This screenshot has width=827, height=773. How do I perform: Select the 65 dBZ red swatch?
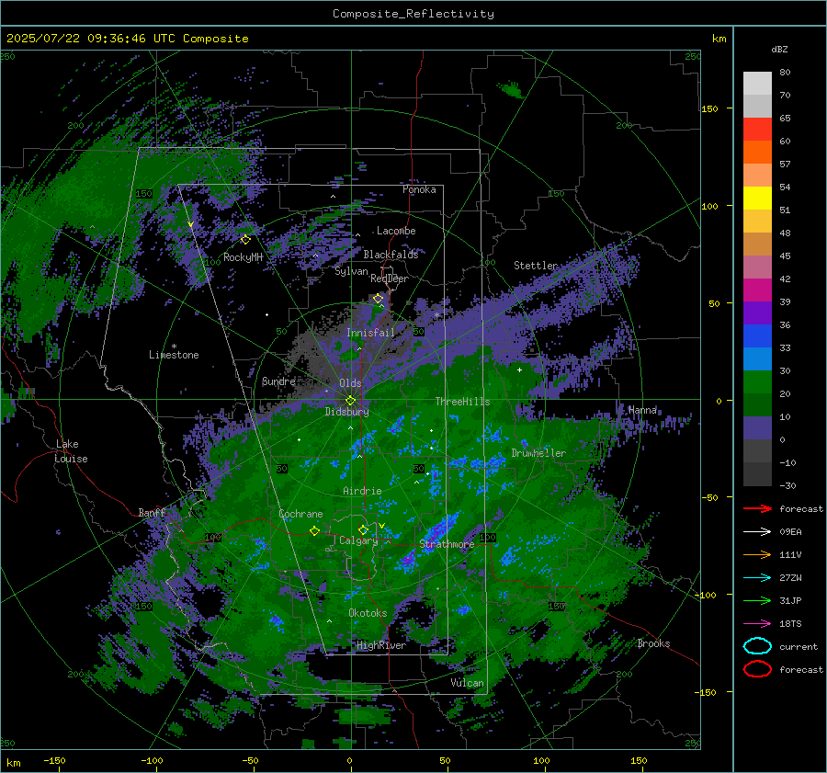[x=757, y=130]
